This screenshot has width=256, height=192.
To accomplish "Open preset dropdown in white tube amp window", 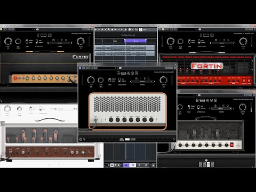I will click(65, 109).
